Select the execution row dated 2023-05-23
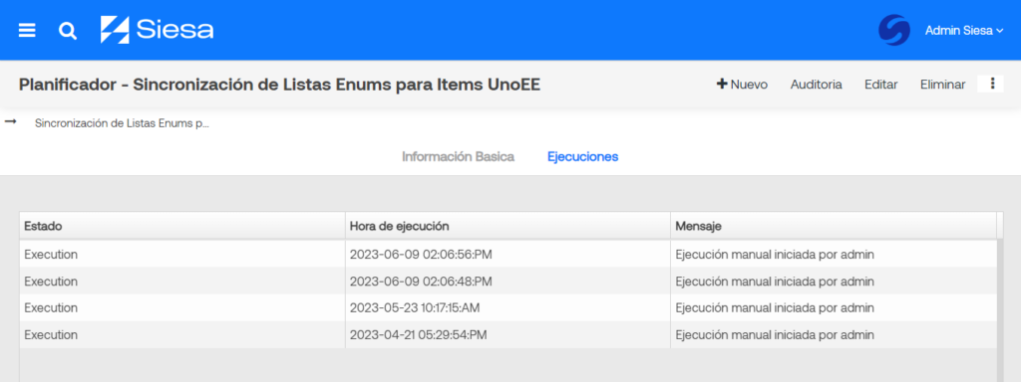The image size is (1021, 382). click(508, 307)
